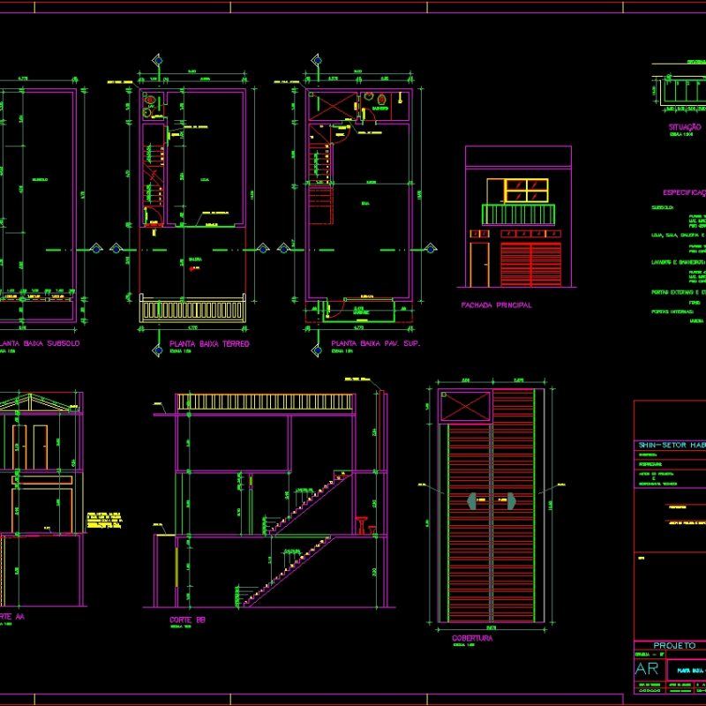
Task: Click the sink symbol in pav. superior bathroom
Action: pos(368,97)
